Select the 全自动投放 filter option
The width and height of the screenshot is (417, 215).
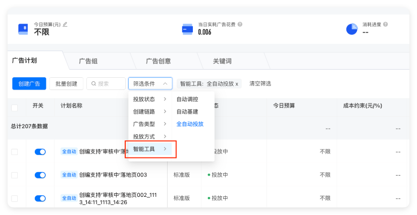click(x=190, y=124)
